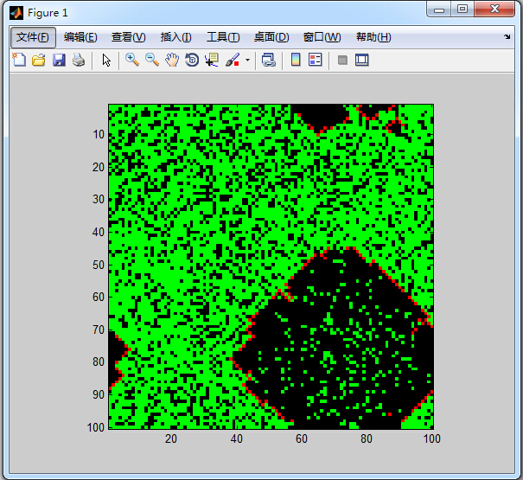Click the Link Plot toolbar icon

(269, 60)
